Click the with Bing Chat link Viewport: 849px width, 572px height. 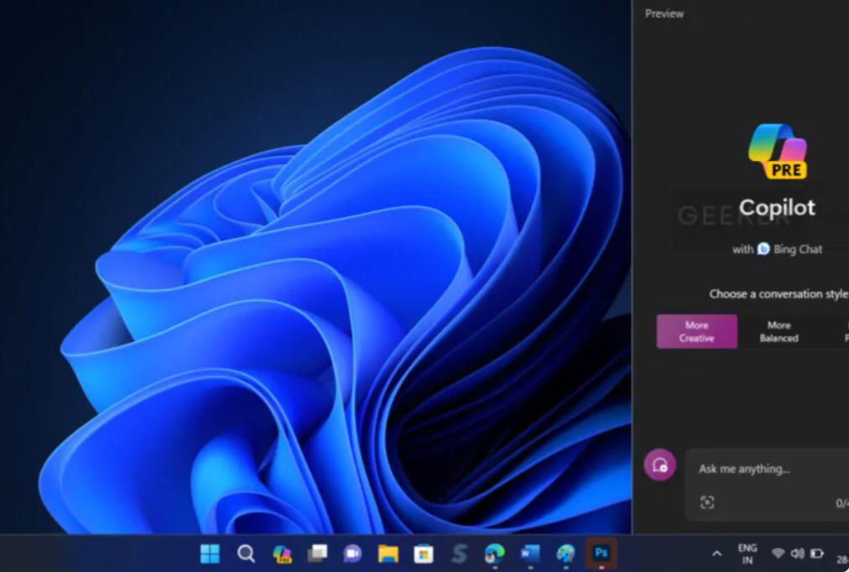point(776,249)
